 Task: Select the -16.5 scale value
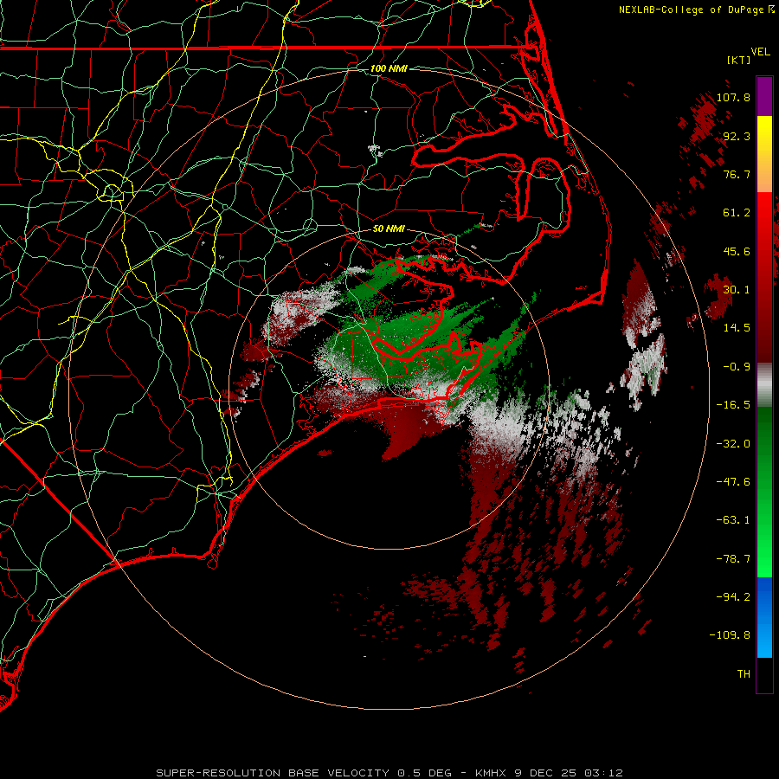tap(733, 405)
